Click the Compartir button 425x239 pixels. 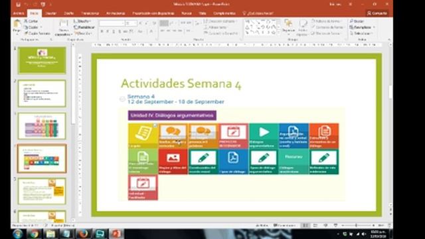tap(377, 13)
